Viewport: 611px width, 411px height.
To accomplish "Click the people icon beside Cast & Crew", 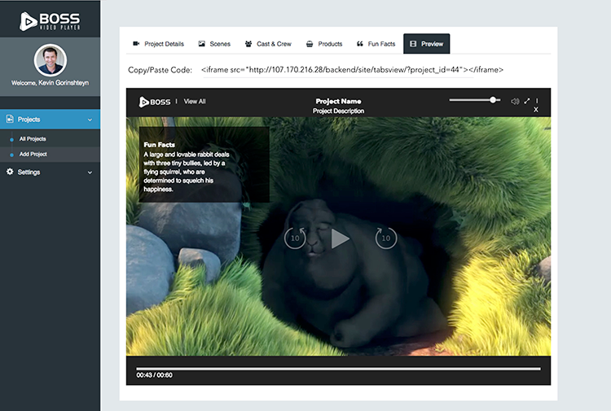I will point(248,44).
